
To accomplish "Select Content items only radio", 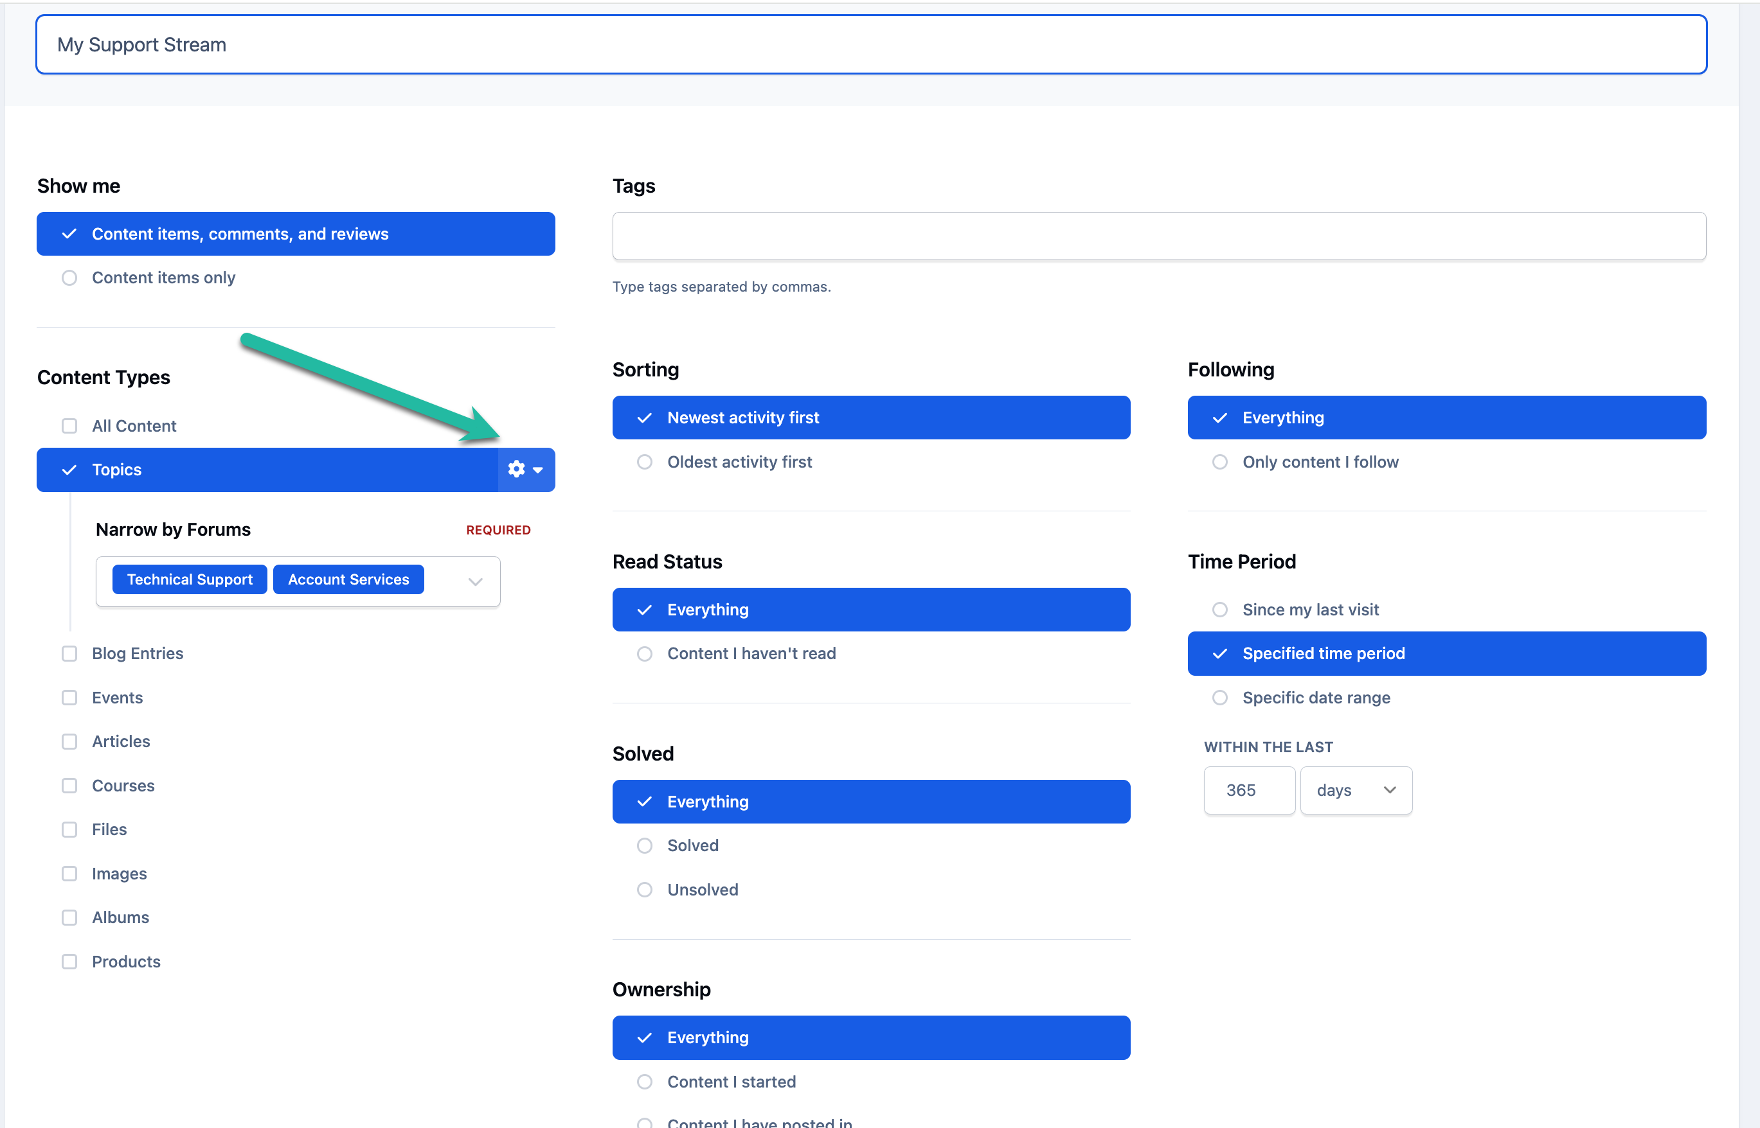I will (x=69, y=278).
